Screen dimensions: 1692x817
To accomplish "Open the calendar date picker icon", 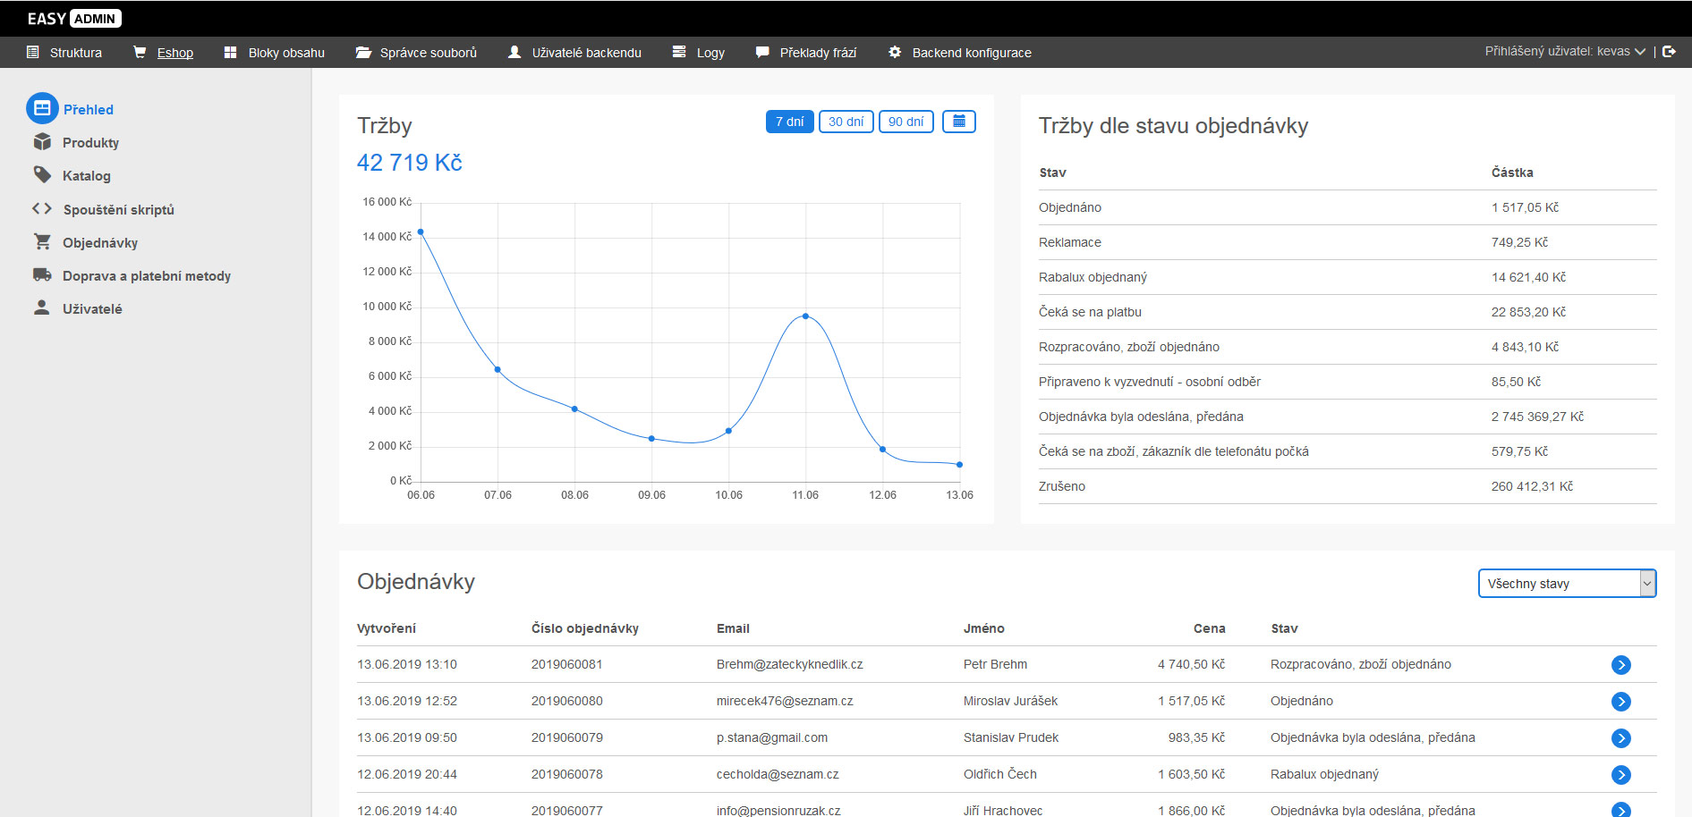I will point(958,122).
